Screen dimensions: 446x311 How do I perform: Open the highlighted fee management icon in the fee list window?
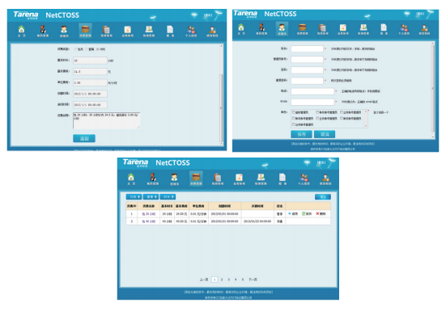(x=196, y=179)
